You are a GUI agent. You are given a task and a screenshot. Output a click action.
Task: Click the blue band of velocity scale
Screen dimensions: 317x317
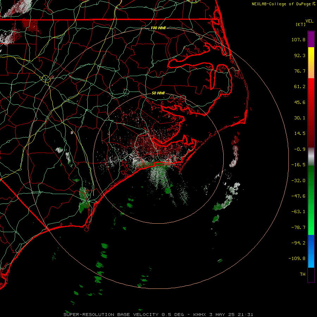311,251
